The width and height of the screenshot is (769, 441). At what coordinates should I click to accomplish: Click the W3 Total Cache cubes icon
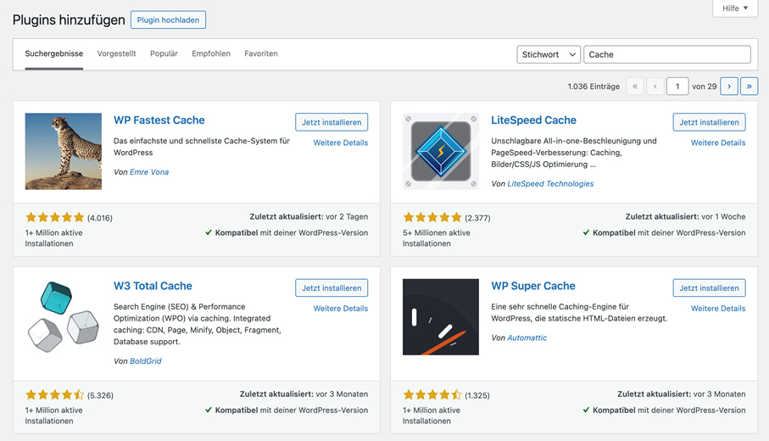pyautogui.click(x=64, y=317)
